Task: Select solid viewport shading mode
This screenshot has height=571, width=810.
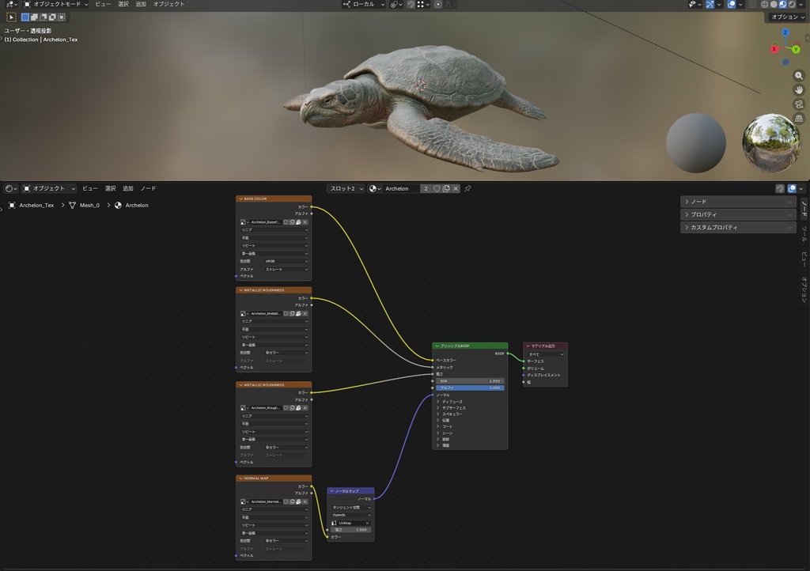Action: pos(774,4)
